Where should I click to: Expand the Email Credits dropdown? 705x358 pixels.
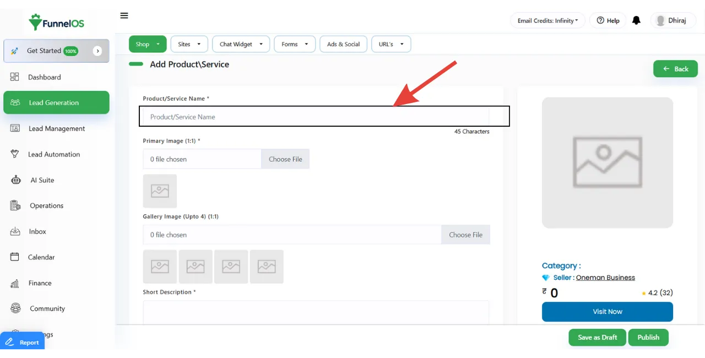[547, 20]
